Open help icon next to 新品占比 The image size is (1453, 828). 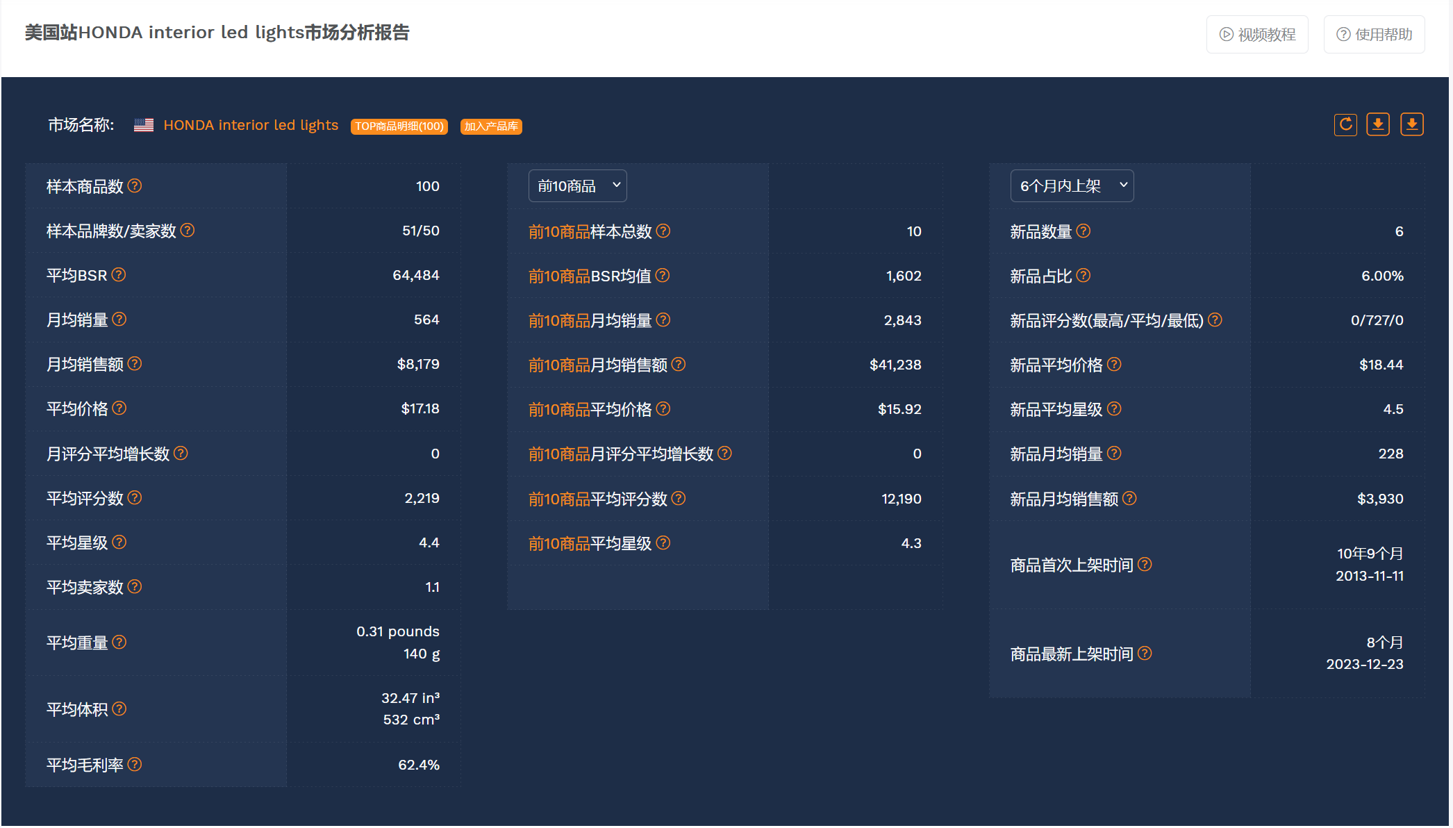click(1083, 276)
